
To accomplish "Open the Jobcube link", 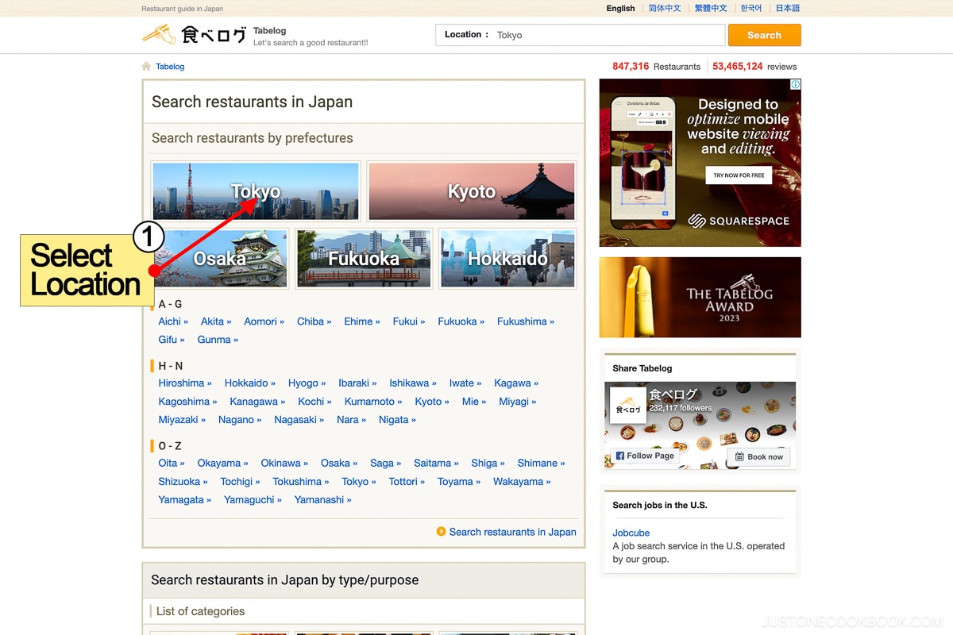I will pos(631,533).
